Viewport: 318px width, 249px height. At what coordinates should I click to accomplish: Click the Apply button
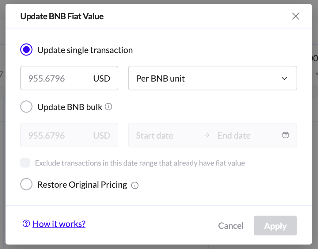coord(275,226)
